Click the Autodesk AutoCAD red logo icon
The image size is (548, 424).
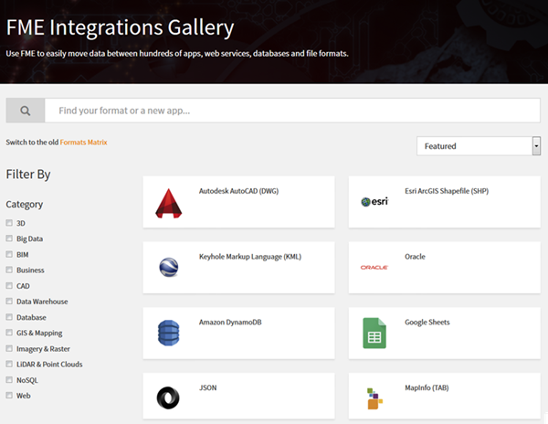(x=168, y=204)
